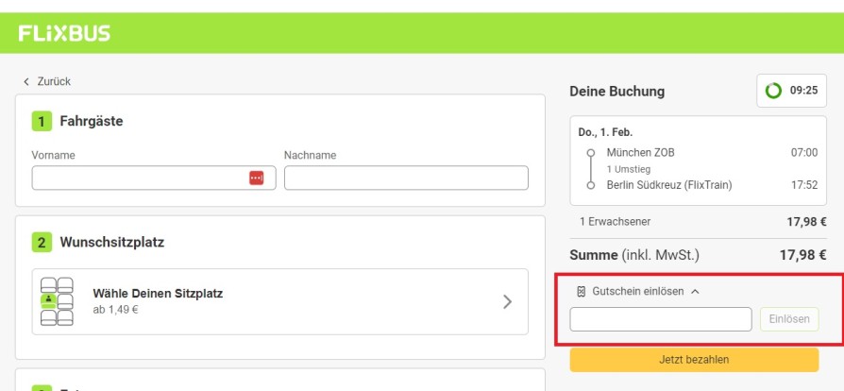Click the green number 1 step badge
The width and height of the screenshot is (844, 391).
pos(42,121)
